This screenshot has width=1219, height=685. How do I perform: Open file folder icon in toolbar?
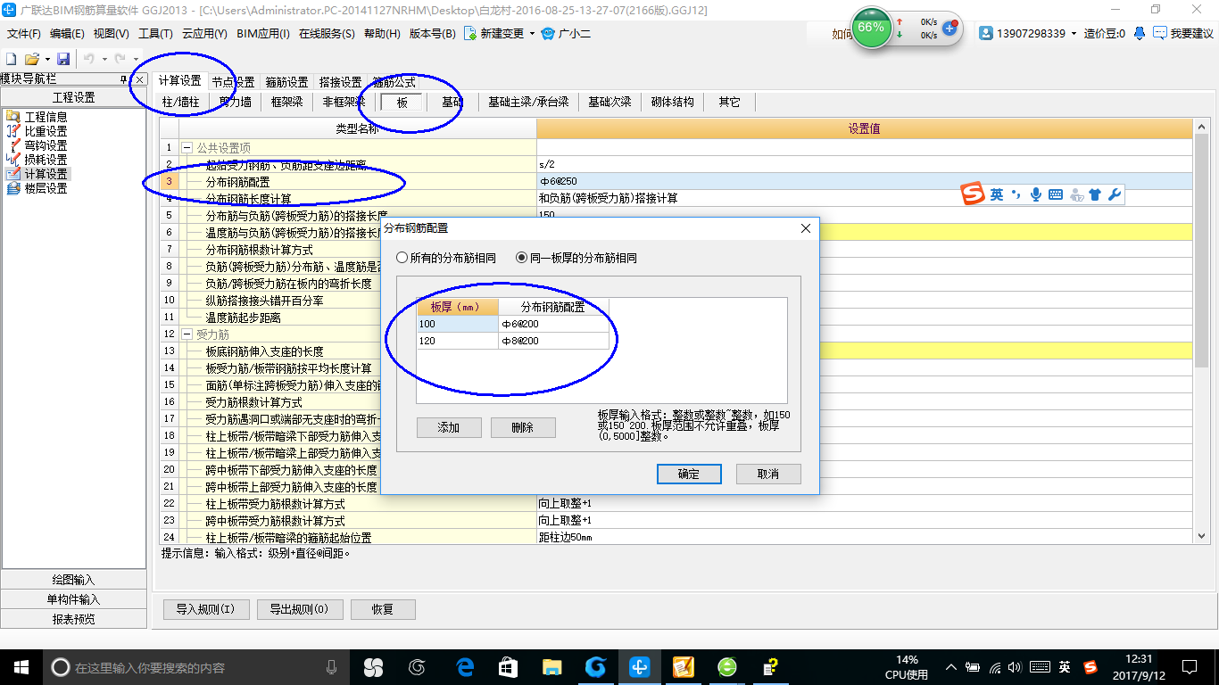pos(31,59)
